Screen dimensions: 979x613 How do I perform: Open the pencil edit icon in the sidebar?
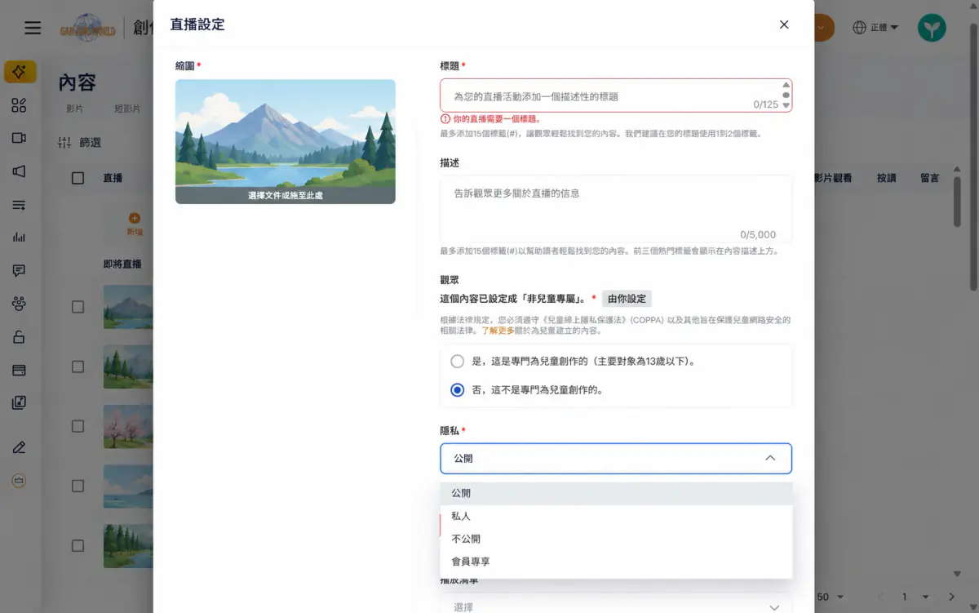coord(19,447)
